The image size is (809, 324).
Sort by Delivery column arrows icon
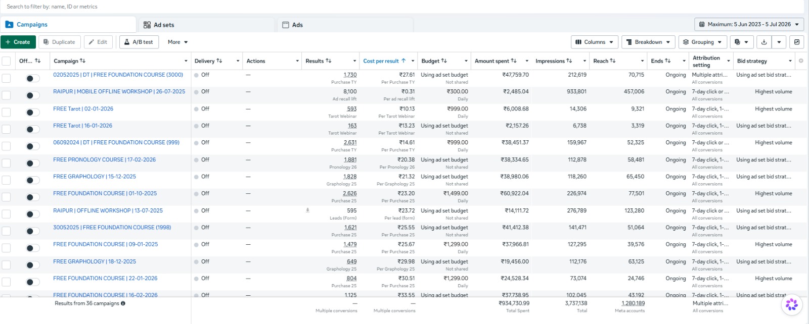pos(219,61)
